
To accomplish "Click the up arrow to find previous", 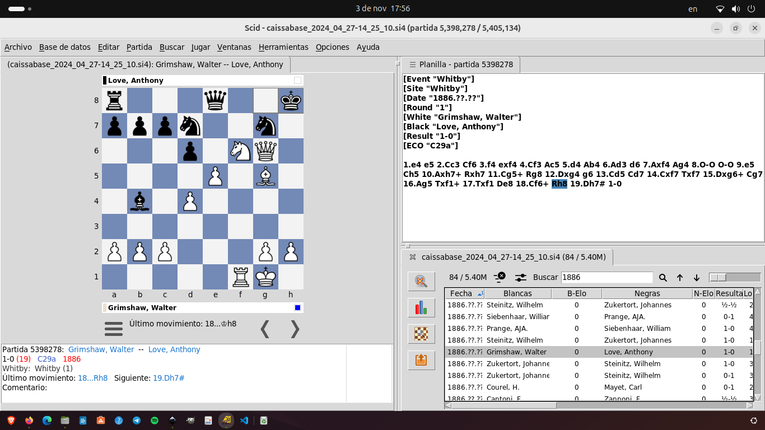I will point(680,278).
